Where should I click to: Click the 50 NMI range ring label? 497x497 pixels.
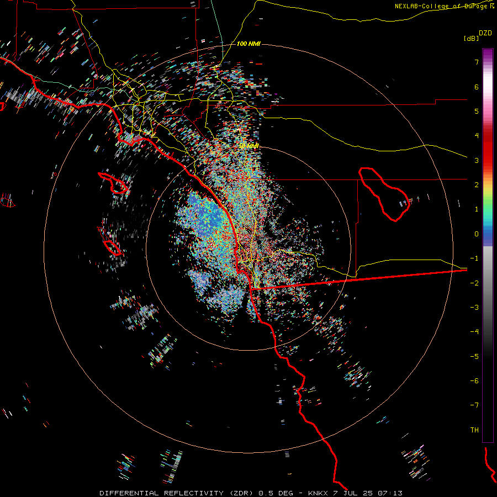click(x=249, y=146)
